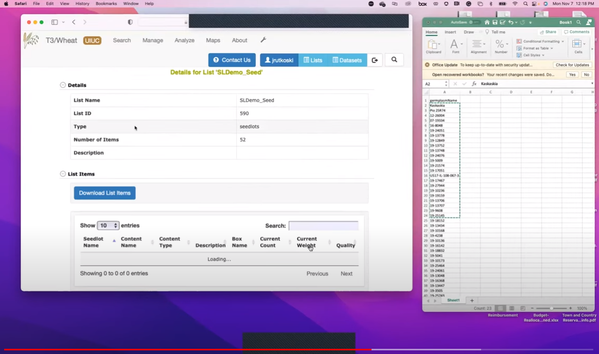This screenshot has height=354, width=599.
Task: Switch to the Insert ribbon tab
Action: pos(450,32)
